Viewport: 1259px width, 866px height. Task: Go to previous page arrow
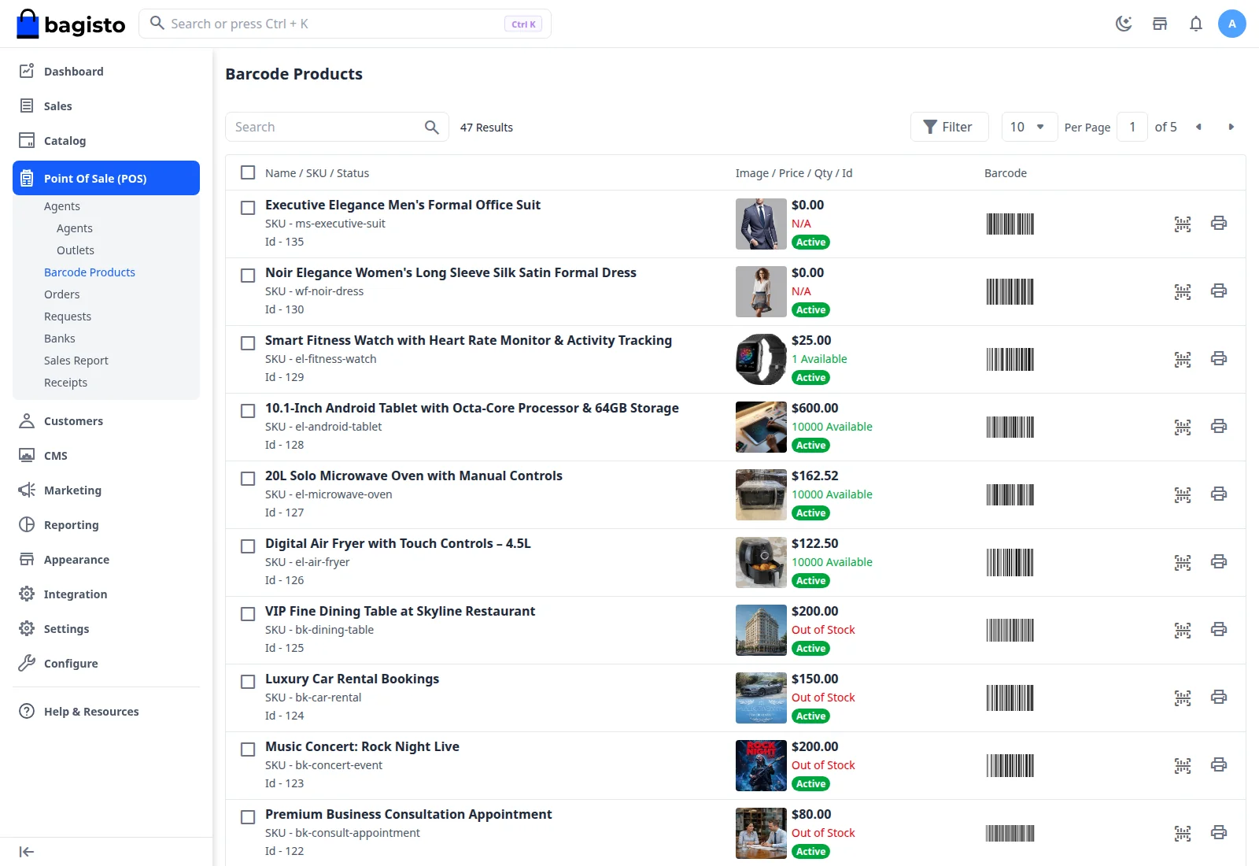(x=1198, y=127)
